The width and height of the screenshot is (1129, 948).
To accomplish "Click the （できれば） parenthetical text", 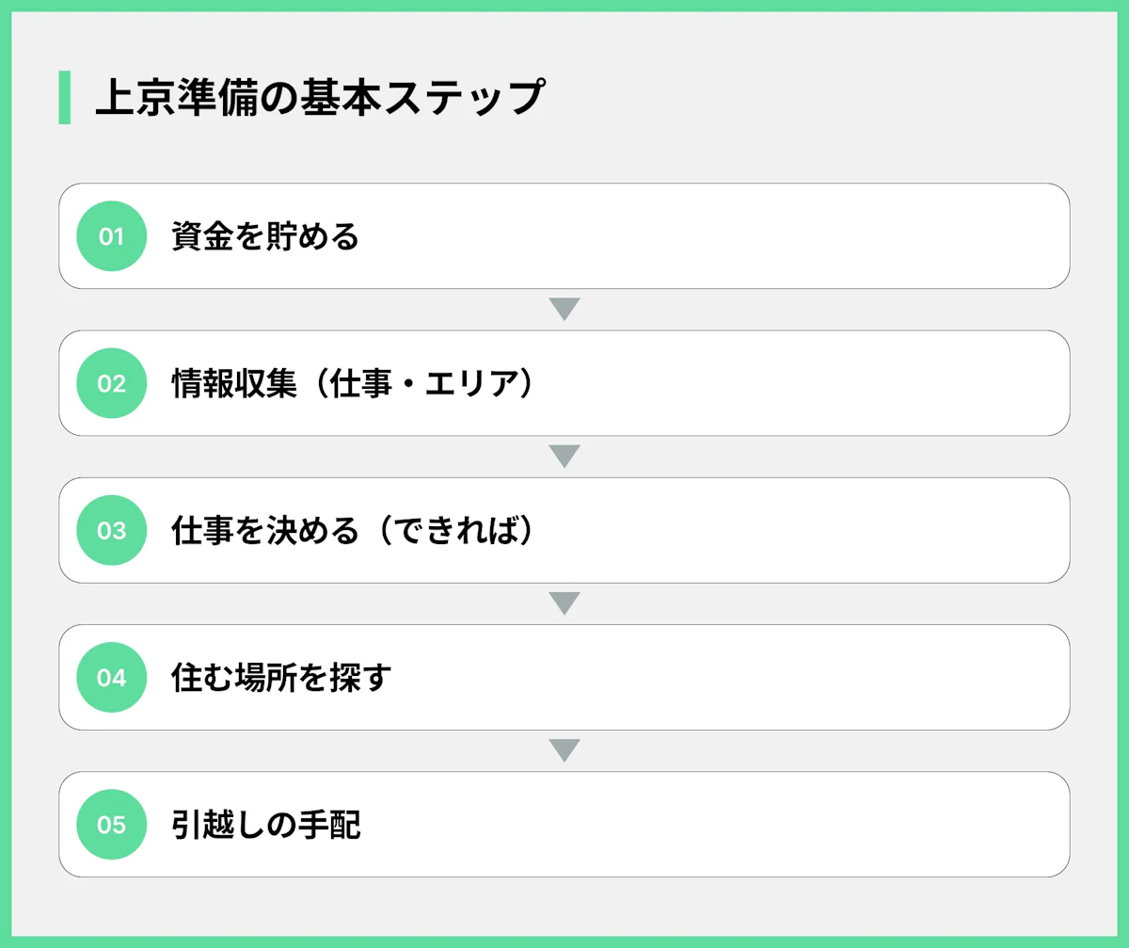I will click(453, 530).
